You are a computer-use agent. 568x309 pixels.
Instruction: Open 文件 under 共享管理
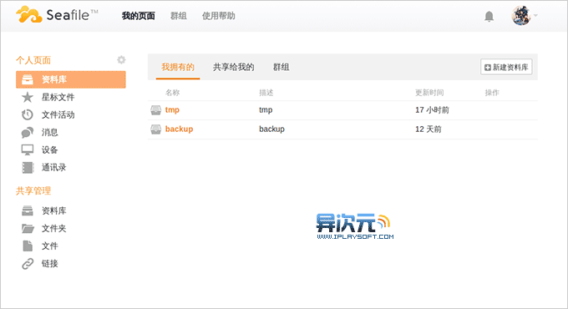click(49, 246)
